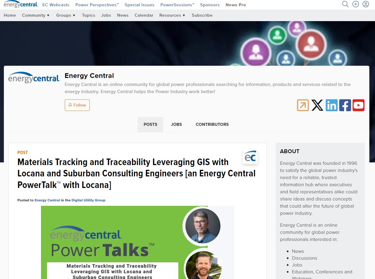Click the Follow button
This screenshot has width=375, height=279.
(77, 105)
